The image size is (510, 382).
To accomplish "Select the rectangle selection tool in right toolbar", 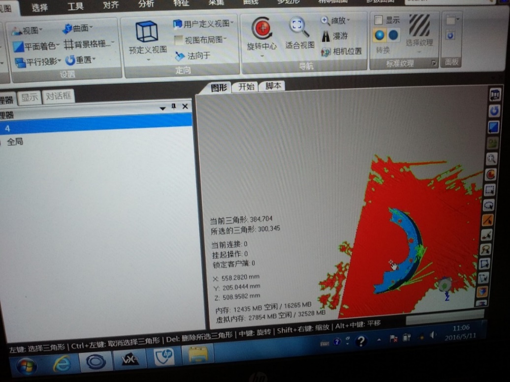I will click(x=490, y=190).
